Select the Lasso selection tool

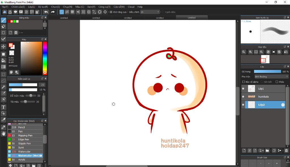click(3, 81)
